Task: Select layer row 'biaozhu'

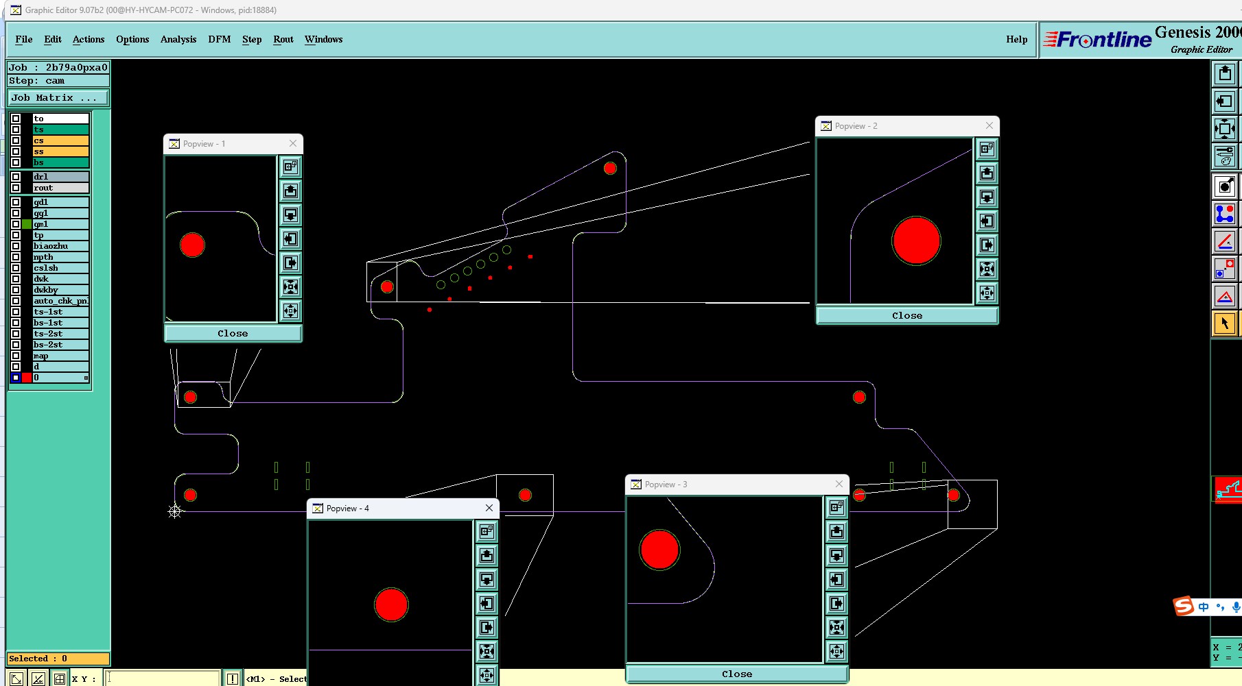Action: (x=61, y=246)
